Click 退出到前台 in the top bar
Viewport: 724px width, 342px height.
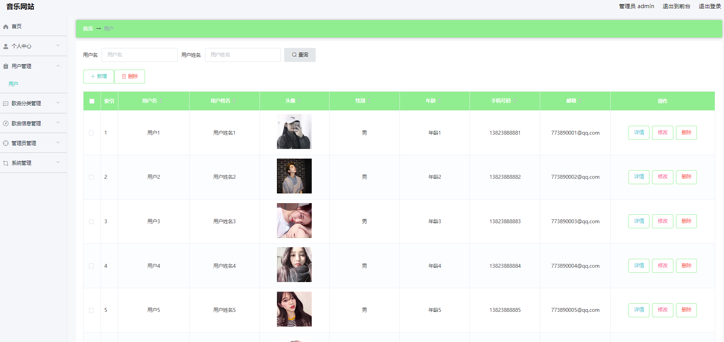[676, 6]
